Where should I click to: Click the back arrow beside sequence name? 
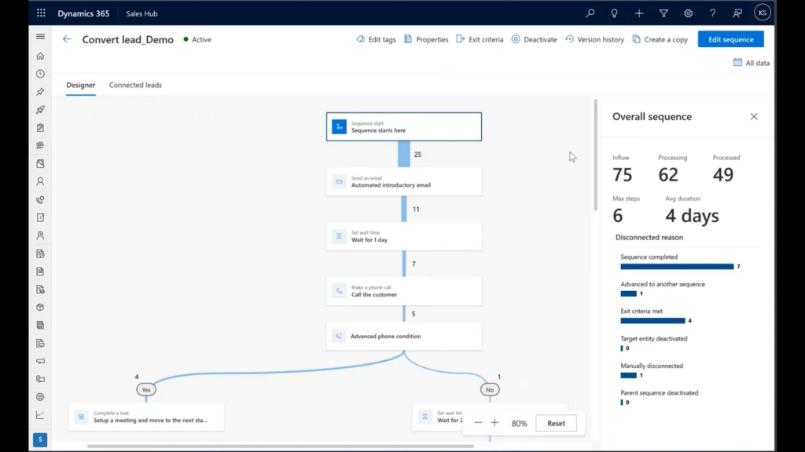point(67,39)
